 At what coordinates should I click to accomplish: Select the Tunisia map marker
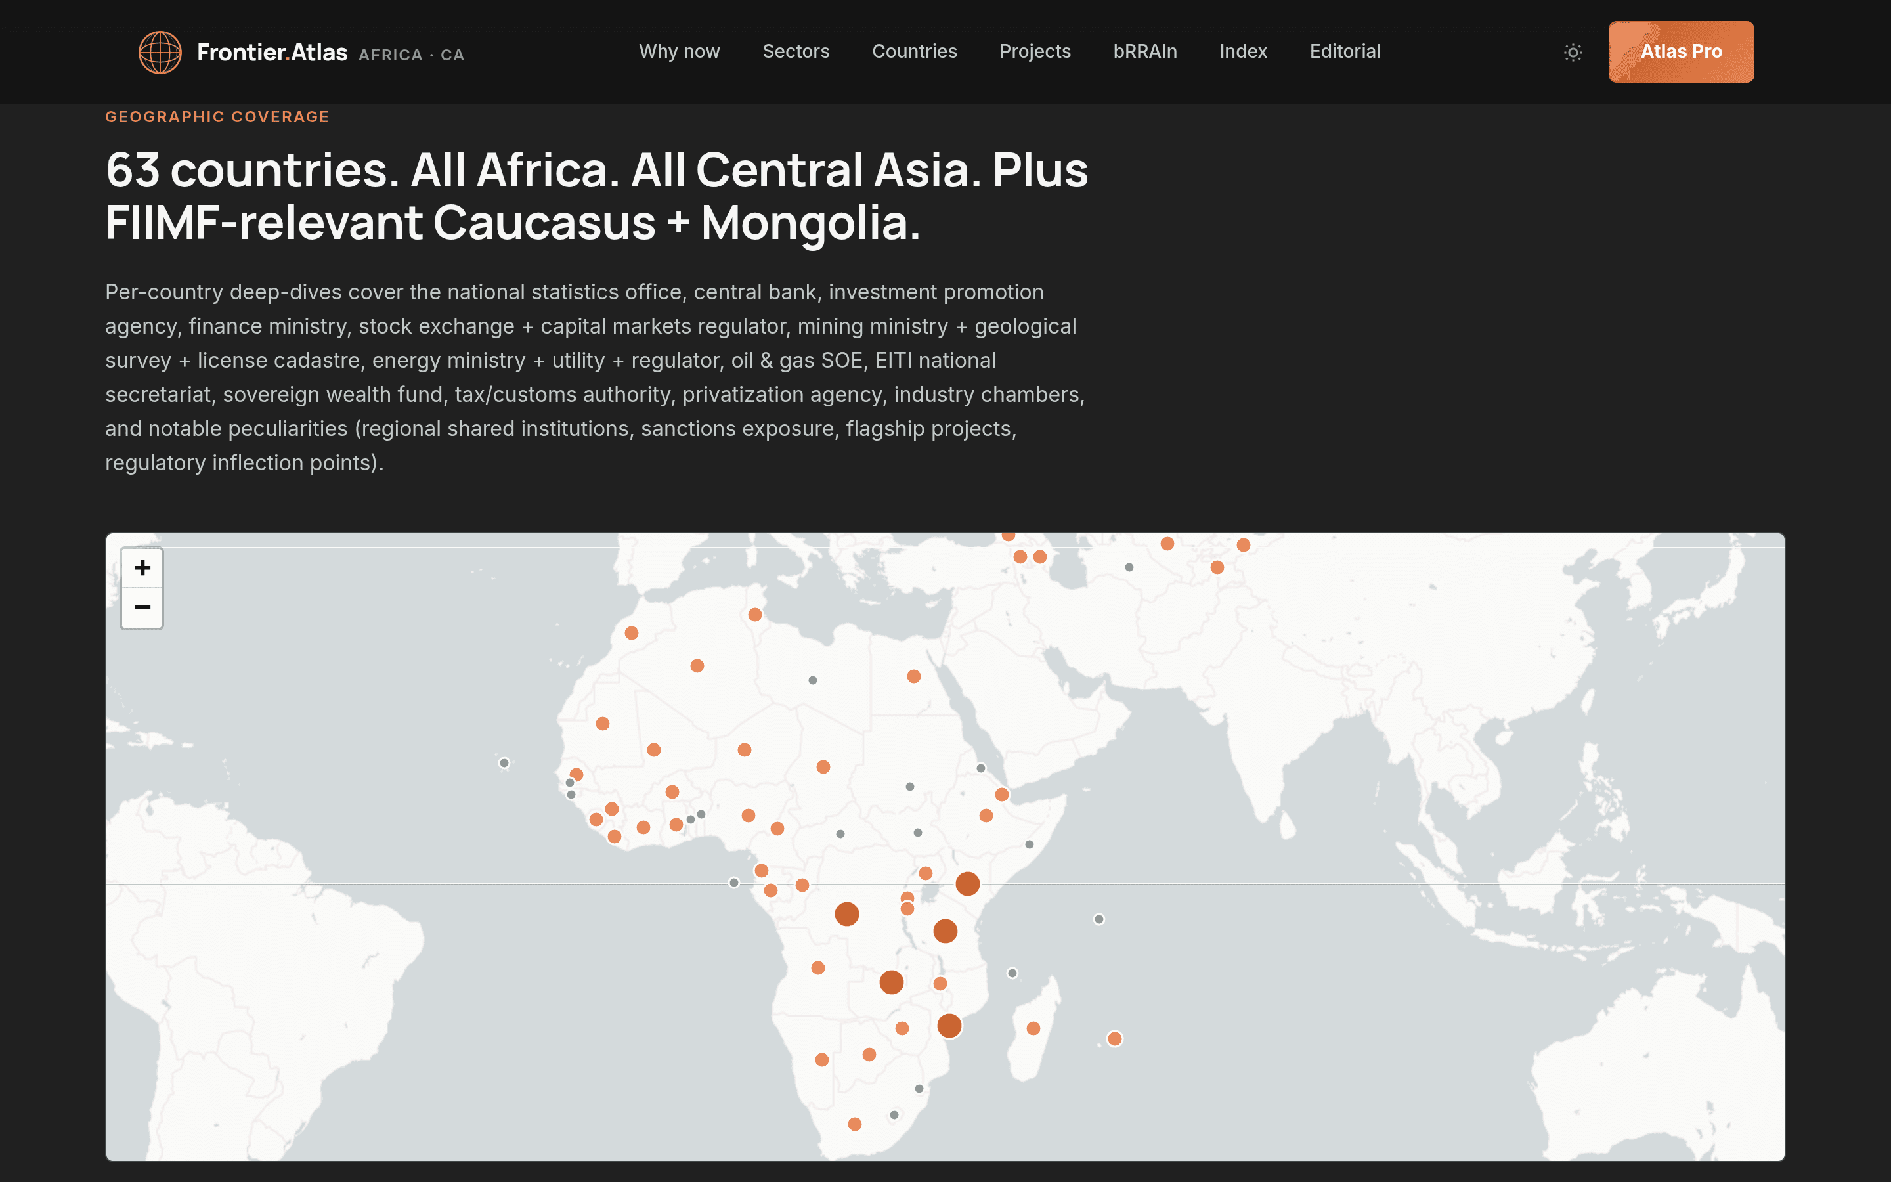click(755, 615)
